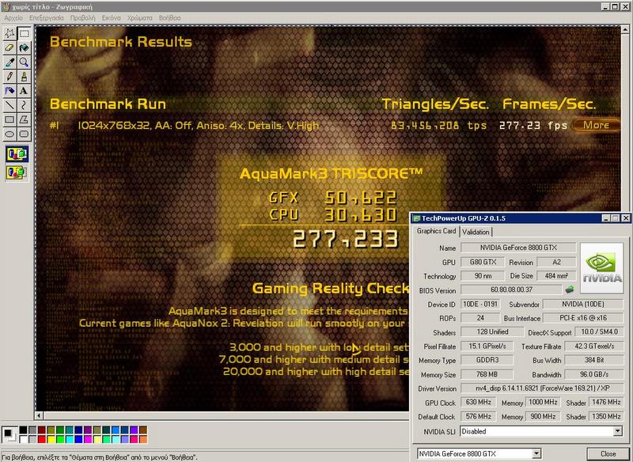Click the NVIDIA logo in GPU-Z
Image resolution: width=633 pixels, height=462 pixels.
[602, 268]
